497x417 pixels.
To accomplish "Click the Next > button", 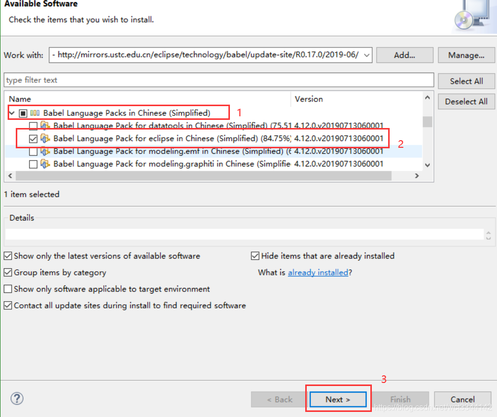I will coord(338,399).
